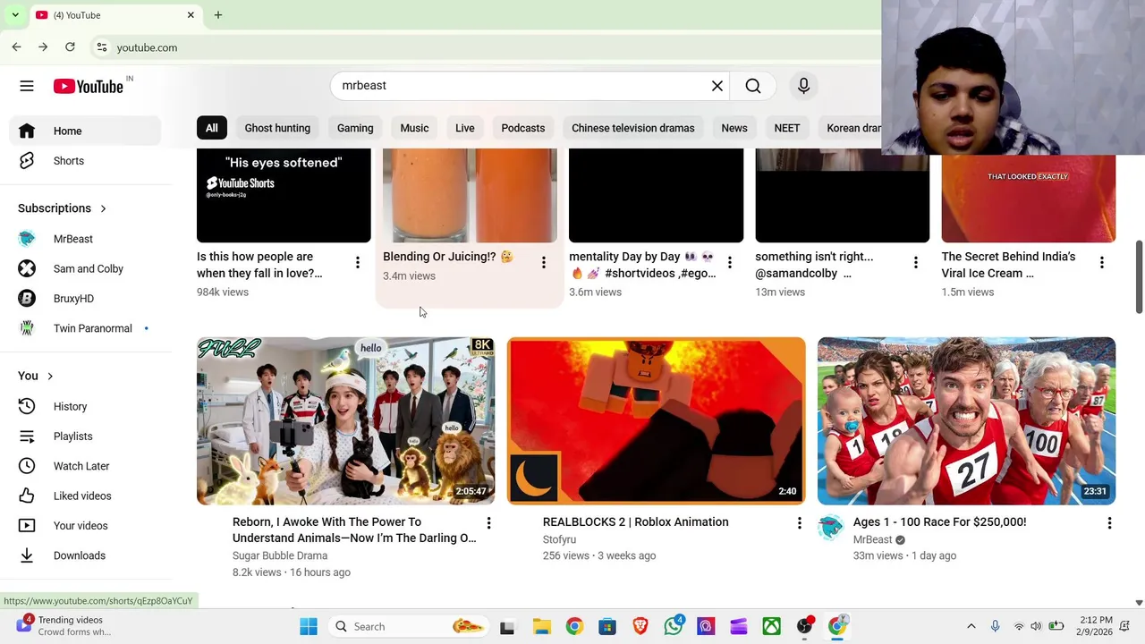Expand Subscriptions section
1145x644 pixels.
[63, 208]
